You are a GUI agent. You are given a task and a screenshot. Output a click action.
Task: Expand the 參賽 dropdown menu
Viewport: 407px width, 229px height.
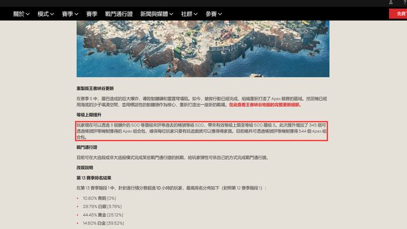pos(214,14)
